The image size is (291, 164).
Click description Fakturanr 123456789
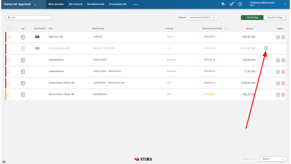pyautogui.click(x=104, y=48)
